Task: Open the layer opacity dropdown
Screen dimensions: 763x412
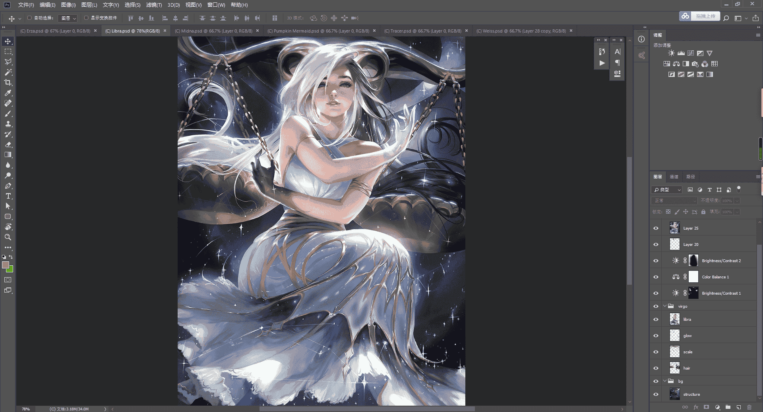Action: coord(737,201)
